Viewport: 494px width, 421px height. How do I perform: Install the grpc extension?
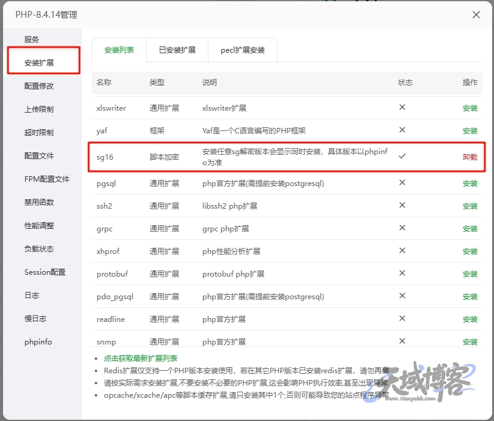click(470, 229)
